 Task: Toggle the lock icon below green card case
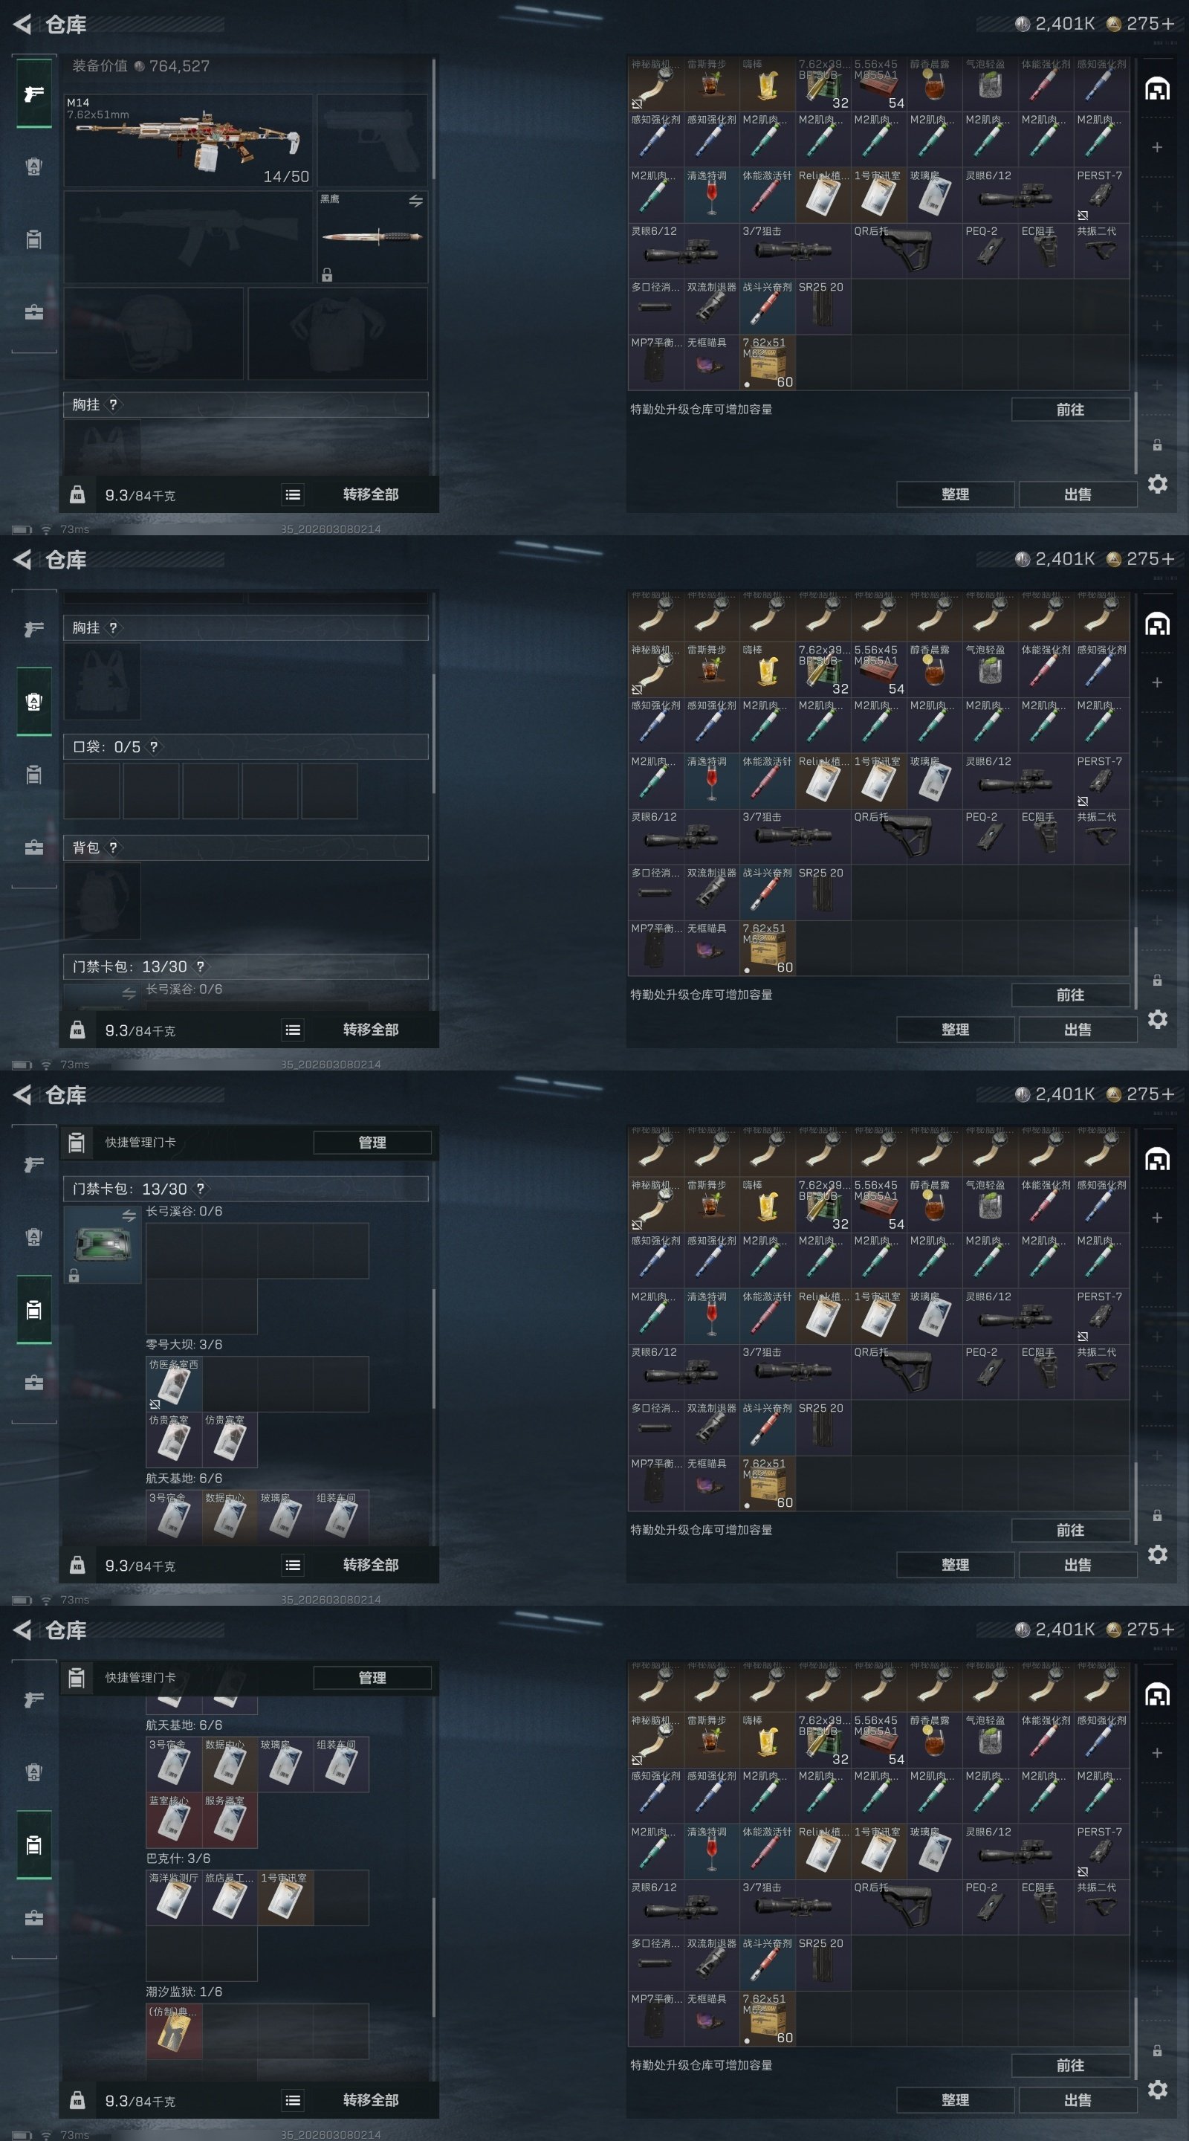pyautogui.click(x=74, y=1275)
